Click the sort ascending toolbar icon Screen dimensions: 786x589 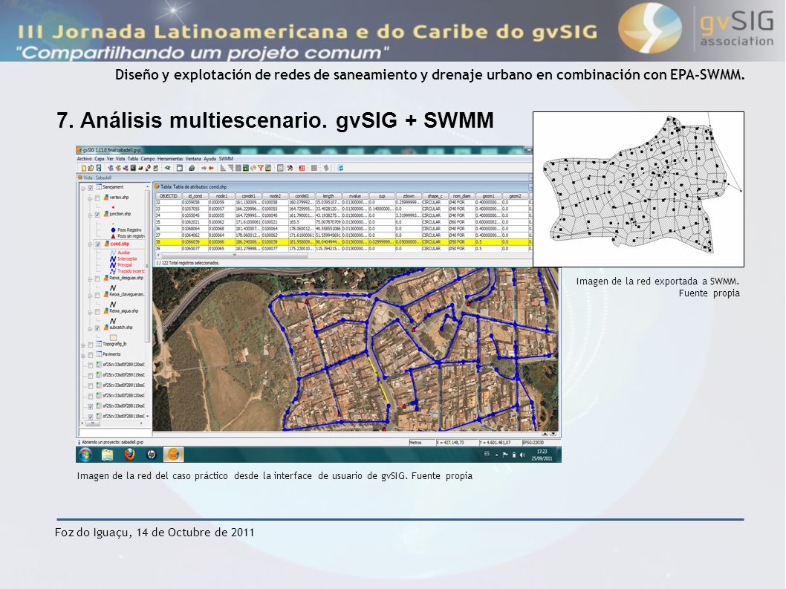click(x=223, y=168)
